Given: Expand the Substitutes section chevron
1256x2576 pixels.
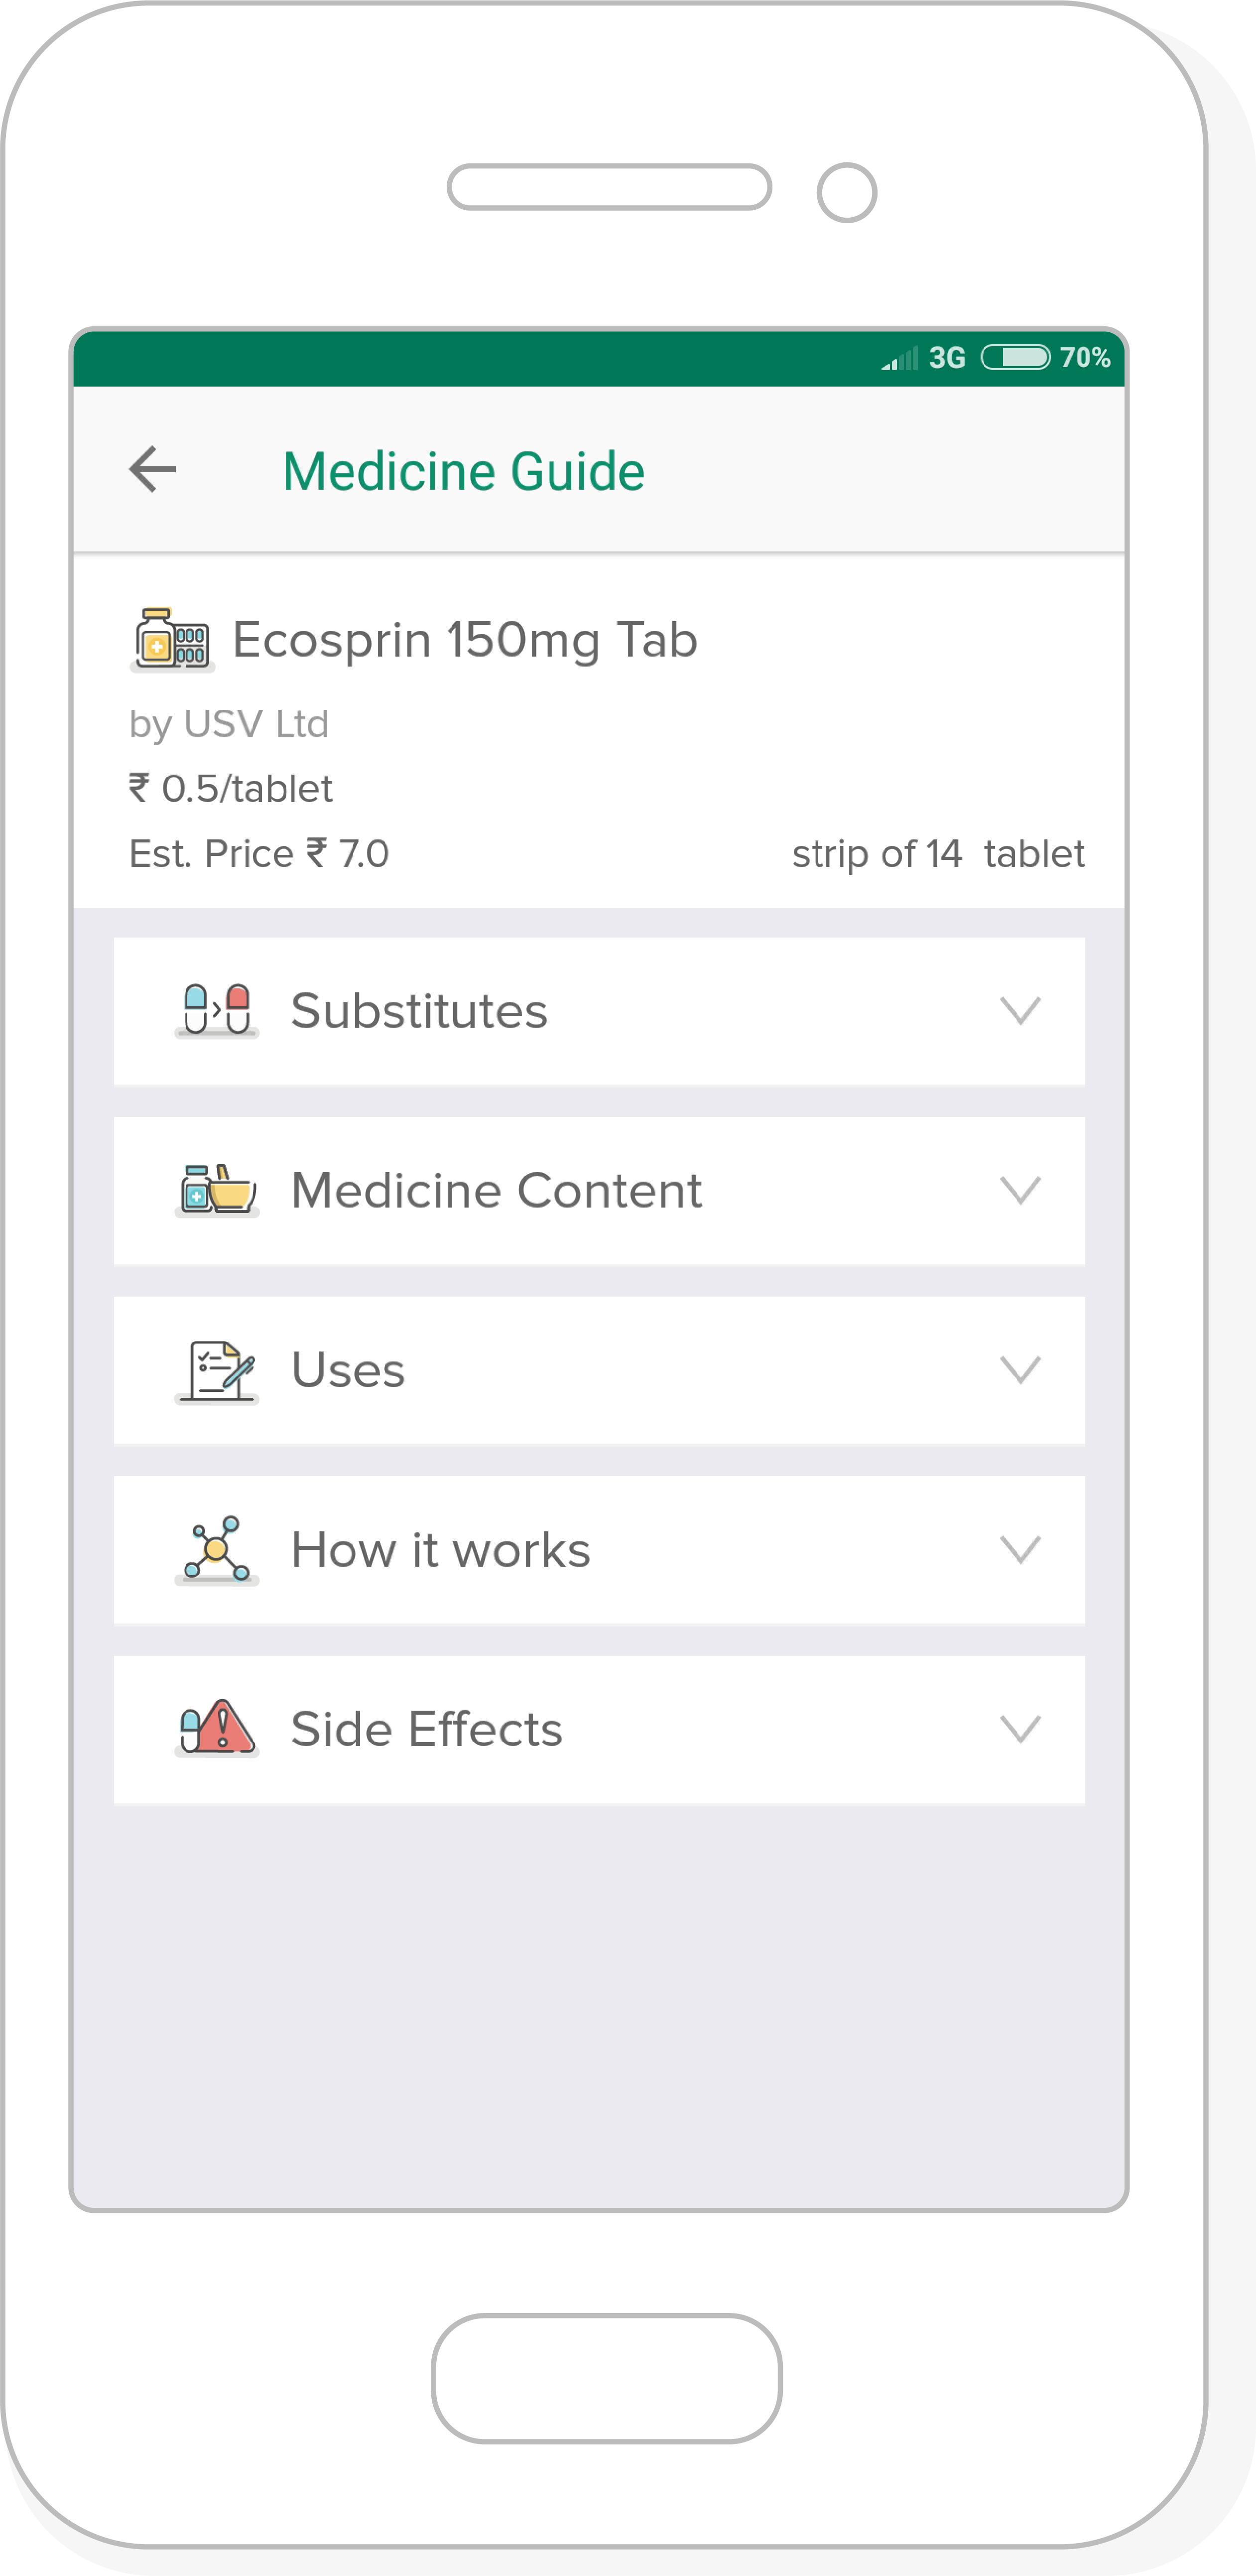Looking at the screenshot, I should (x=1020, y=1010).
